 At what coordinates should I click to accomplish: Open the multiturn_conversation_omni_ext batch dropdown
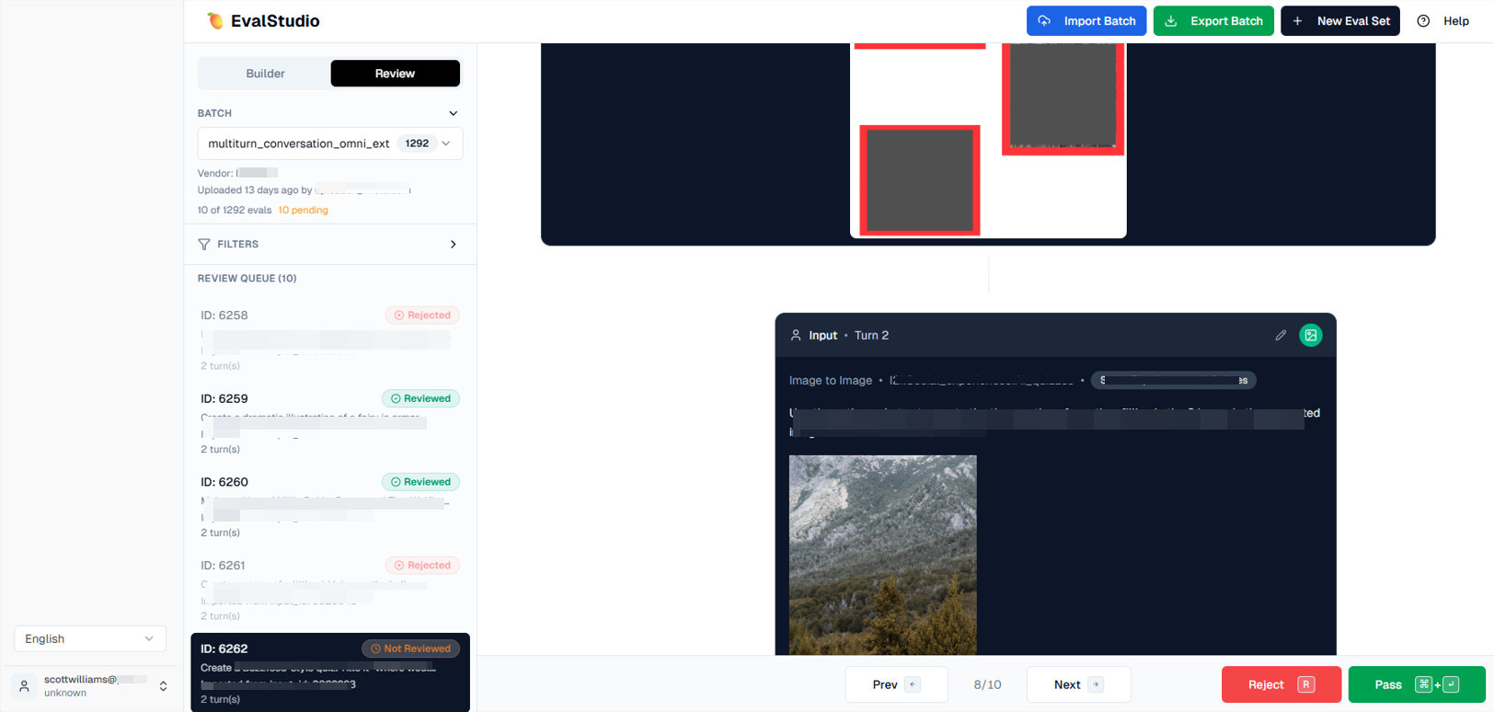click(x=329, y=144)
